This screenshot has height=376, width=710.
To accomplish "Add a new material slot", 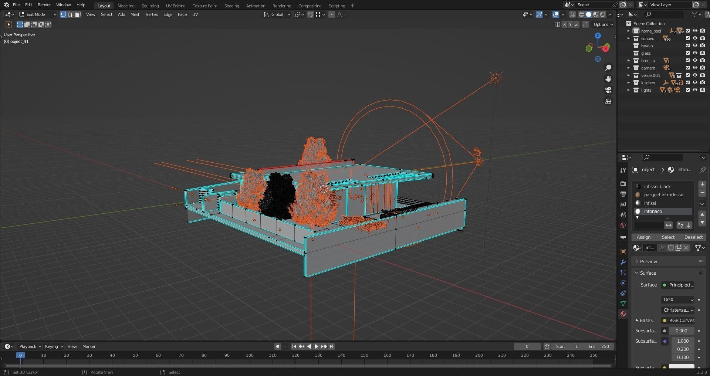I will point(702,184).
